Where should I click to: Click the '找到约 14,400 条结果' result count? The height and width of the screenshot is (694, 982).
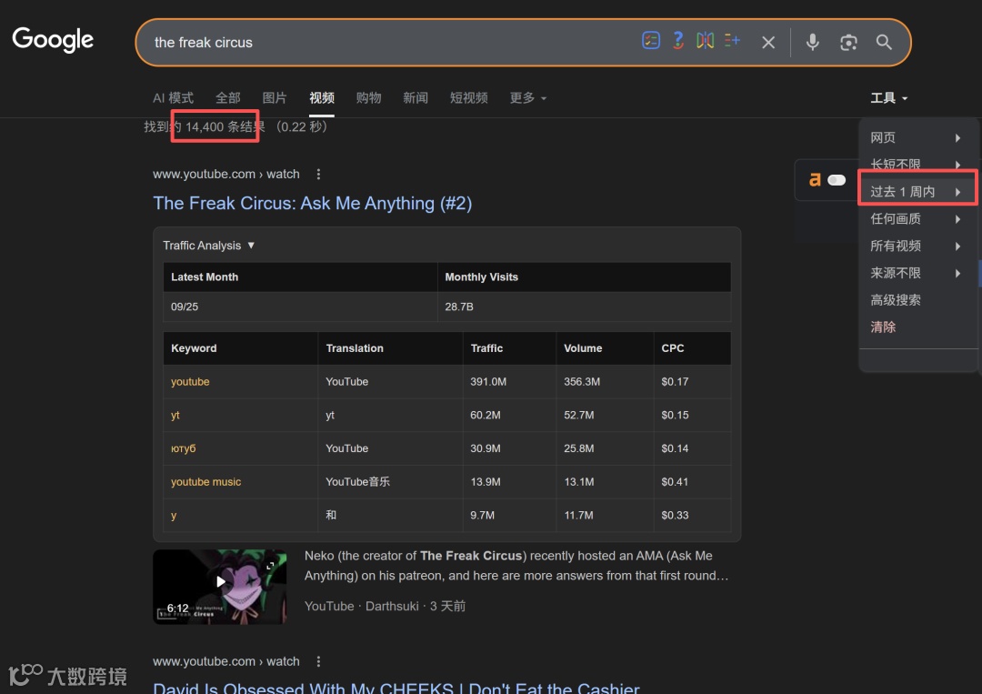click(205, 127)
